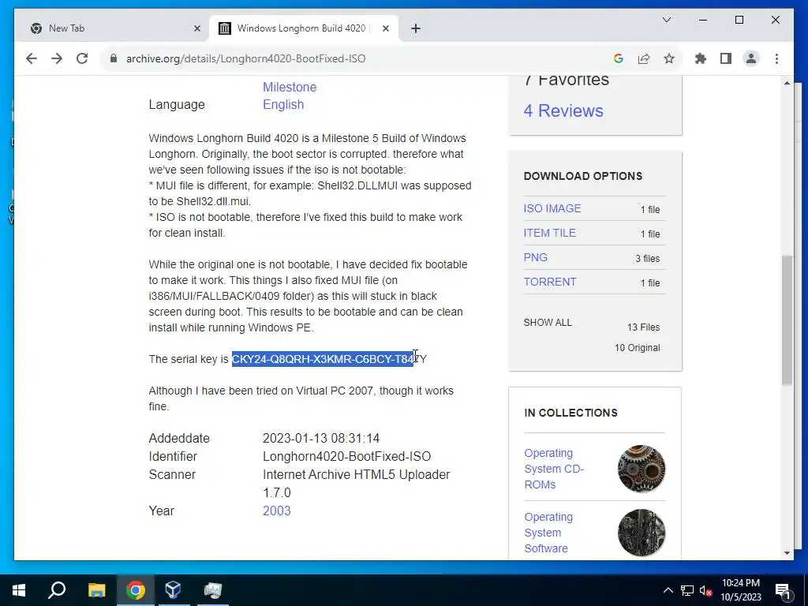Reload the archive.org page
Viewport: 808px width, 606px height.
tap(82, 58)
